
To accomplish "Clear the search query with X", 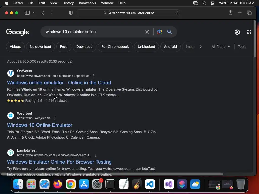I will click(147, 32).
